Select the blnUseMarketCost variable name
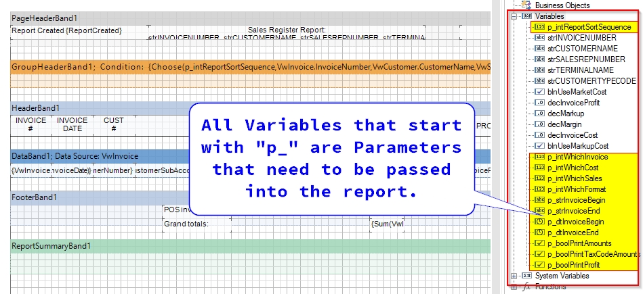Image resolution: width=643 pixels, height=294 pixels. click(577, 92)
